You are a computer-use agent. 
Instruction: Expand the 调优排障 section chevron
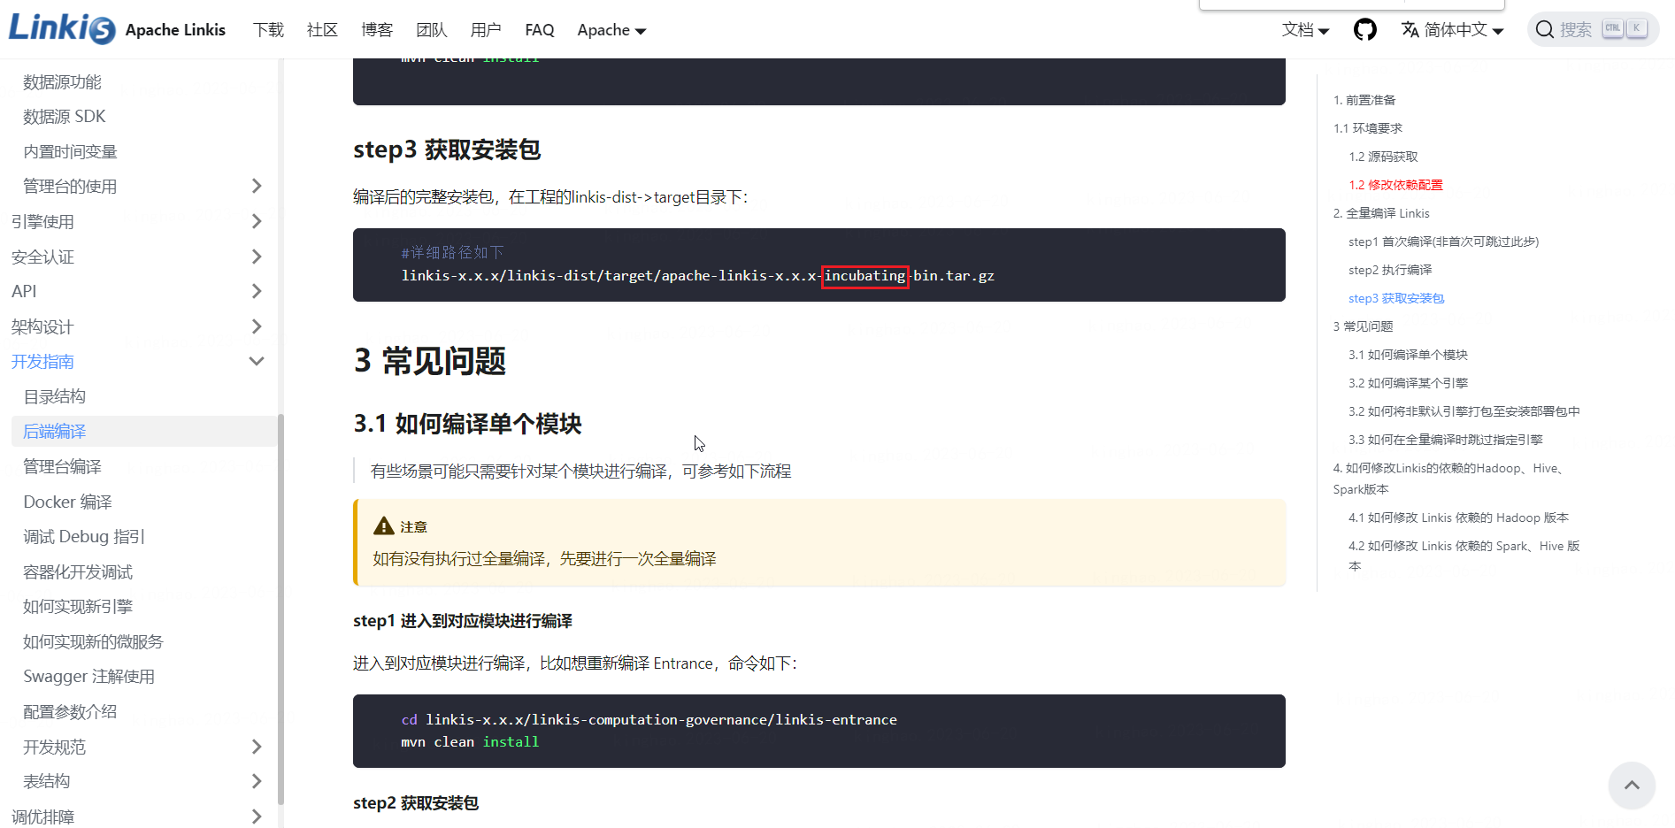point(257,816)
